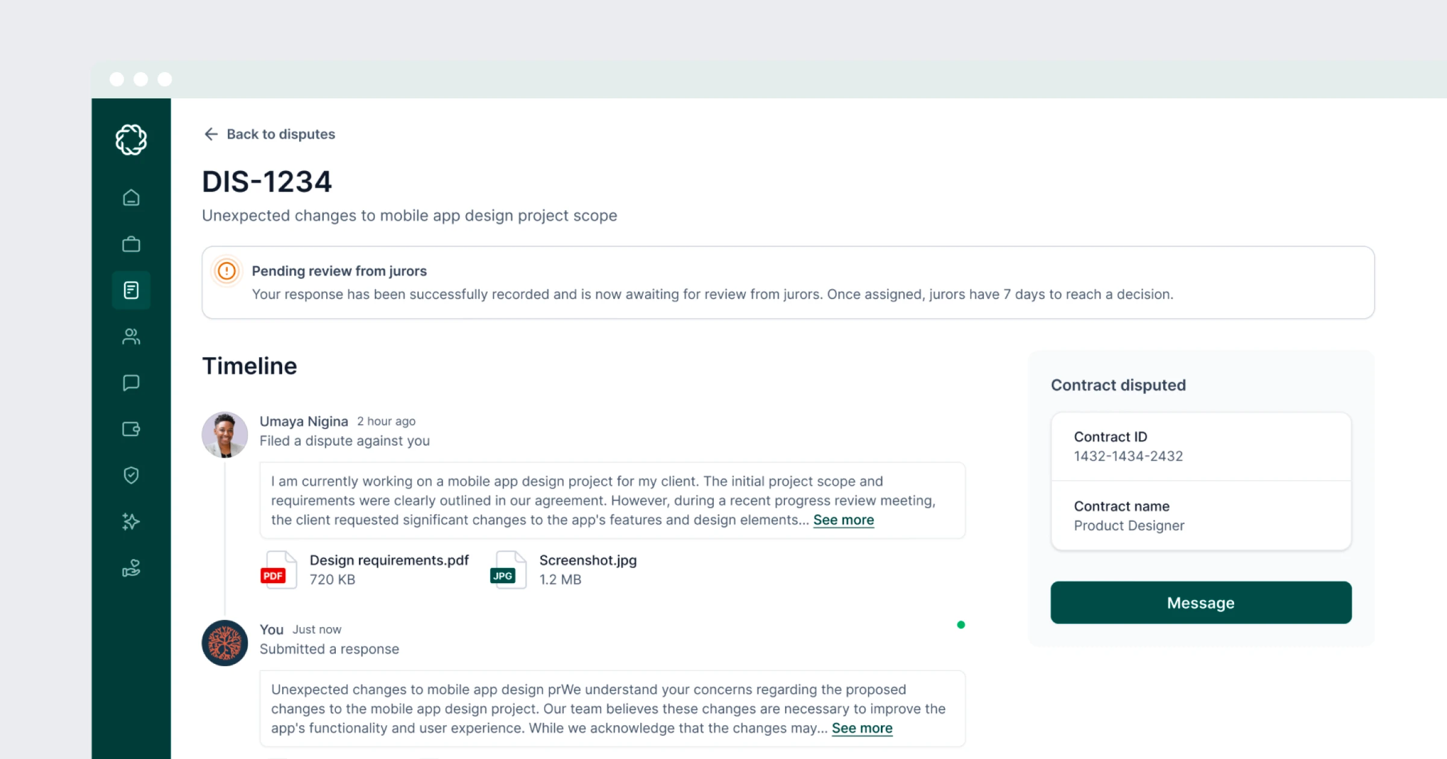1447x759 pixels.
Task: Click the green status dot on the timeline
Action: (961, 625)
